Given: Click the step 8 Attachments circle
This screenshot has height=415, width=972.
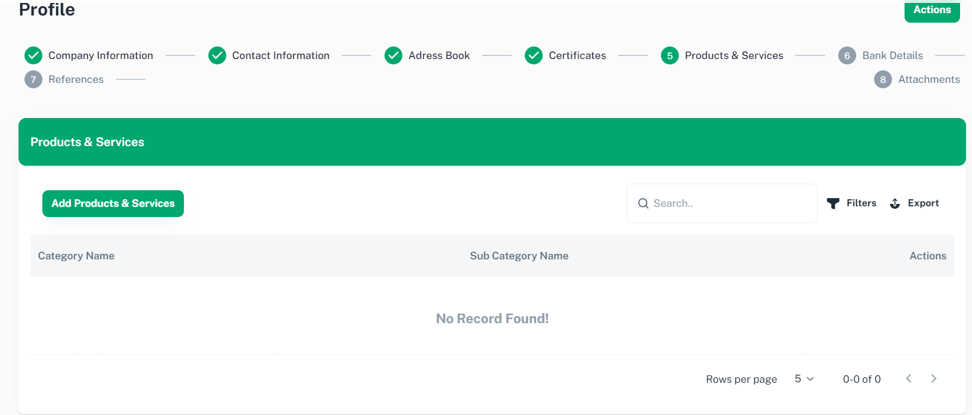Looking at the screenshot, I should click(x=883, y=79).
